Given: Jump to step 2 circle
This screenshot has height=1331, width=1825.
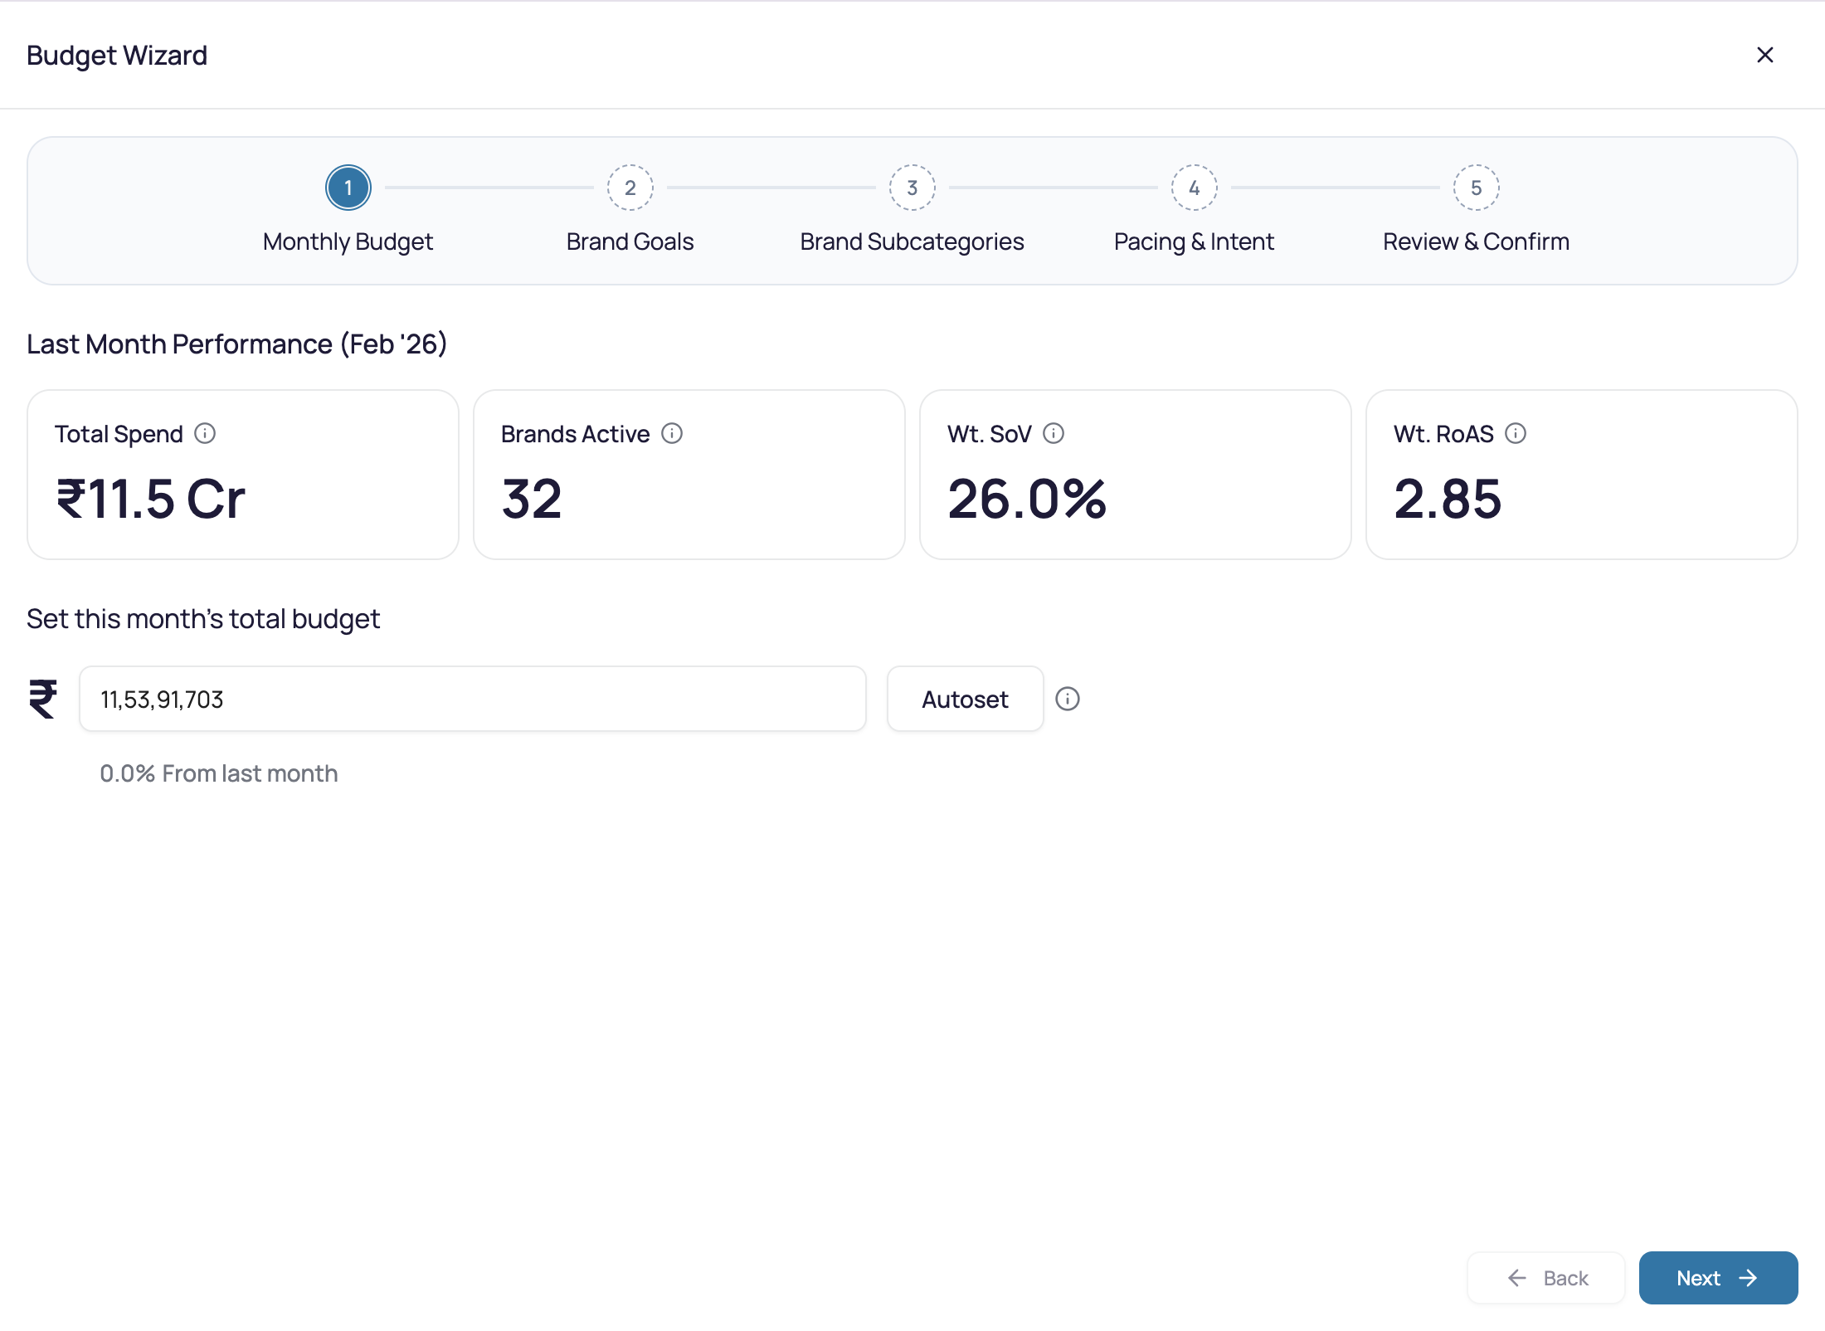Looking at the screenshot, I should (630, 188).
